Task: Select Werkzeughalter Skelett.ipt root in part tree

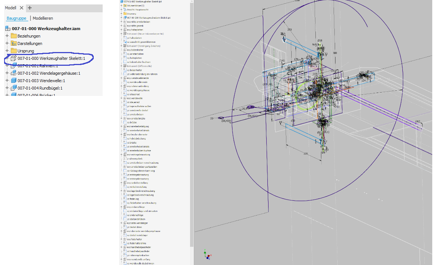Action: click(143, 1)
